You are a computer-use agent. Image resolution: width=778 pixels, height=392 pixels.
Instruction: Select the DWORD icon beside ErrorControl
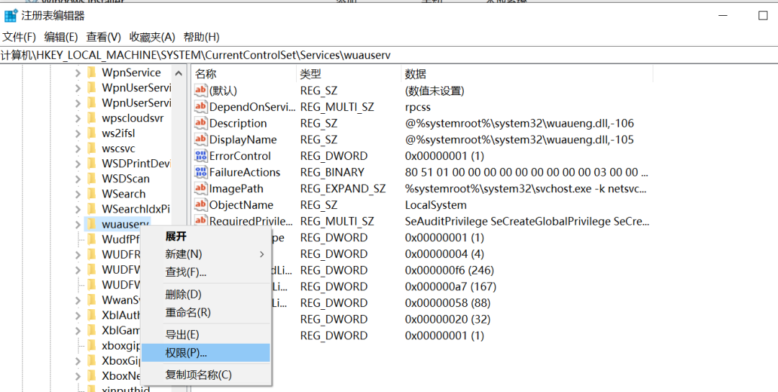click(201, 156)
